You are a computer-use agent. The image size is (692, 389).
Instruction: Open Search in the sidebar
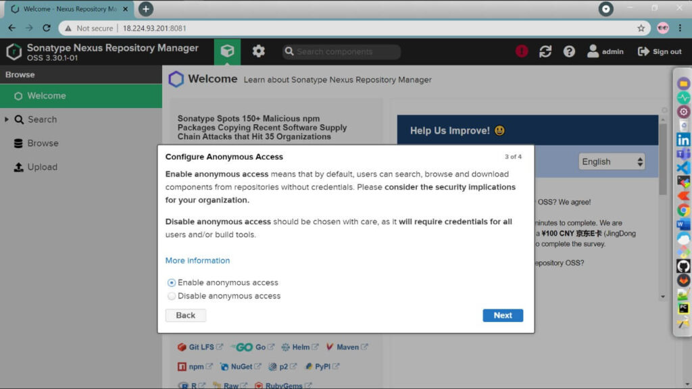coord(43,120)
